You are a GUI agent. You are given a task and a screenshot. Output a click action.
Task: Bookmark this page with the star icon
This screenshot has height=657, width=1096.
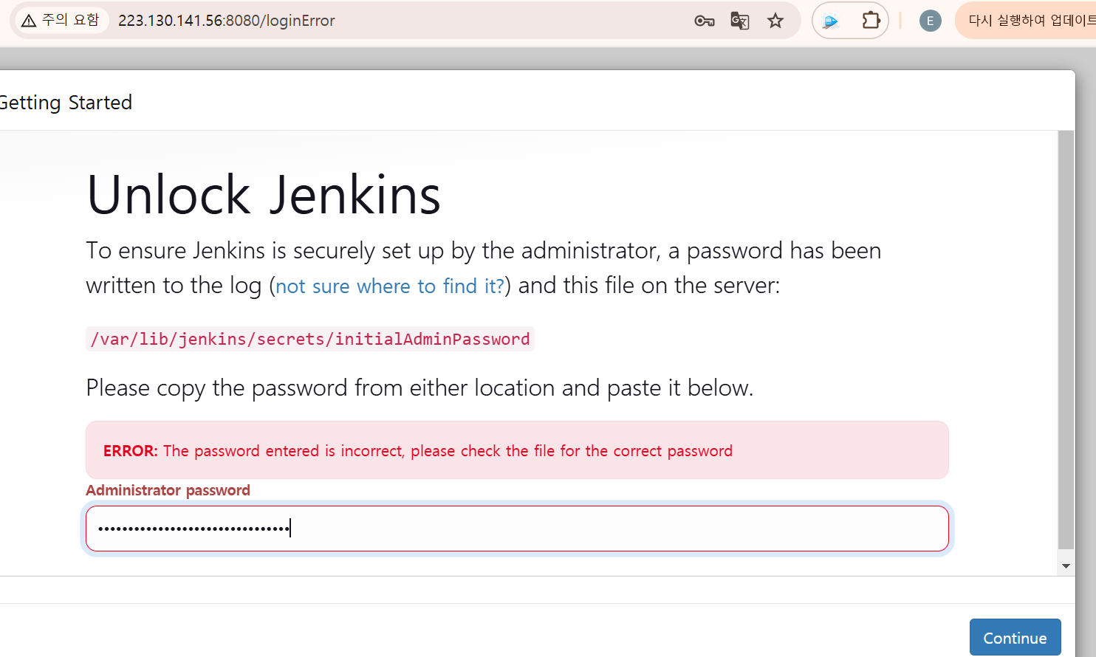775,21
